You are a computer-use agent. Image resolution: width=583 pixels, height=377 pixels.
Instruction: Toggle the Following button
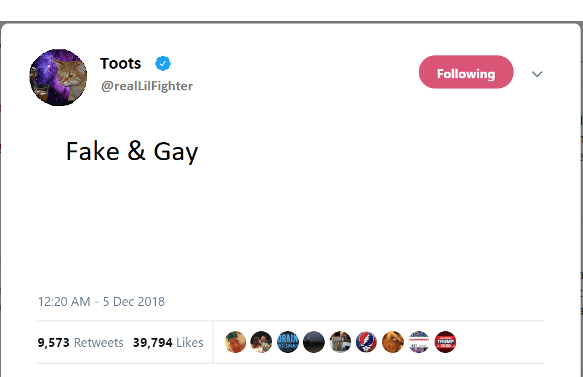pyautogui.click(x=465, y=73)
